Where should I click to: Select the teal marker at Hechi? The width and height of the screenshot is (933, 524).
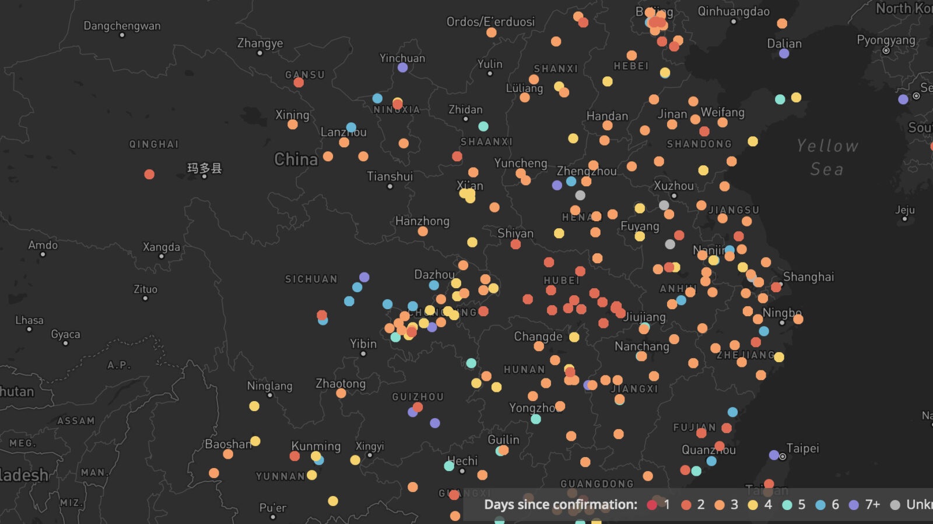point(449,466)
